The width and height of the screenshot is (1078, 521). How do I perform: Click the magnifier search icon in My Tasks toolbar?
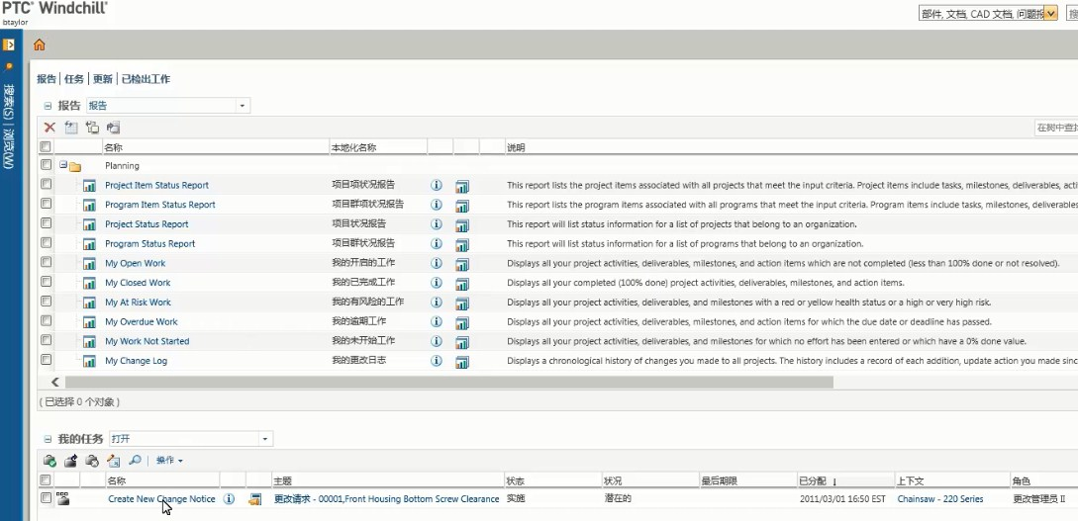coord(135,461)
